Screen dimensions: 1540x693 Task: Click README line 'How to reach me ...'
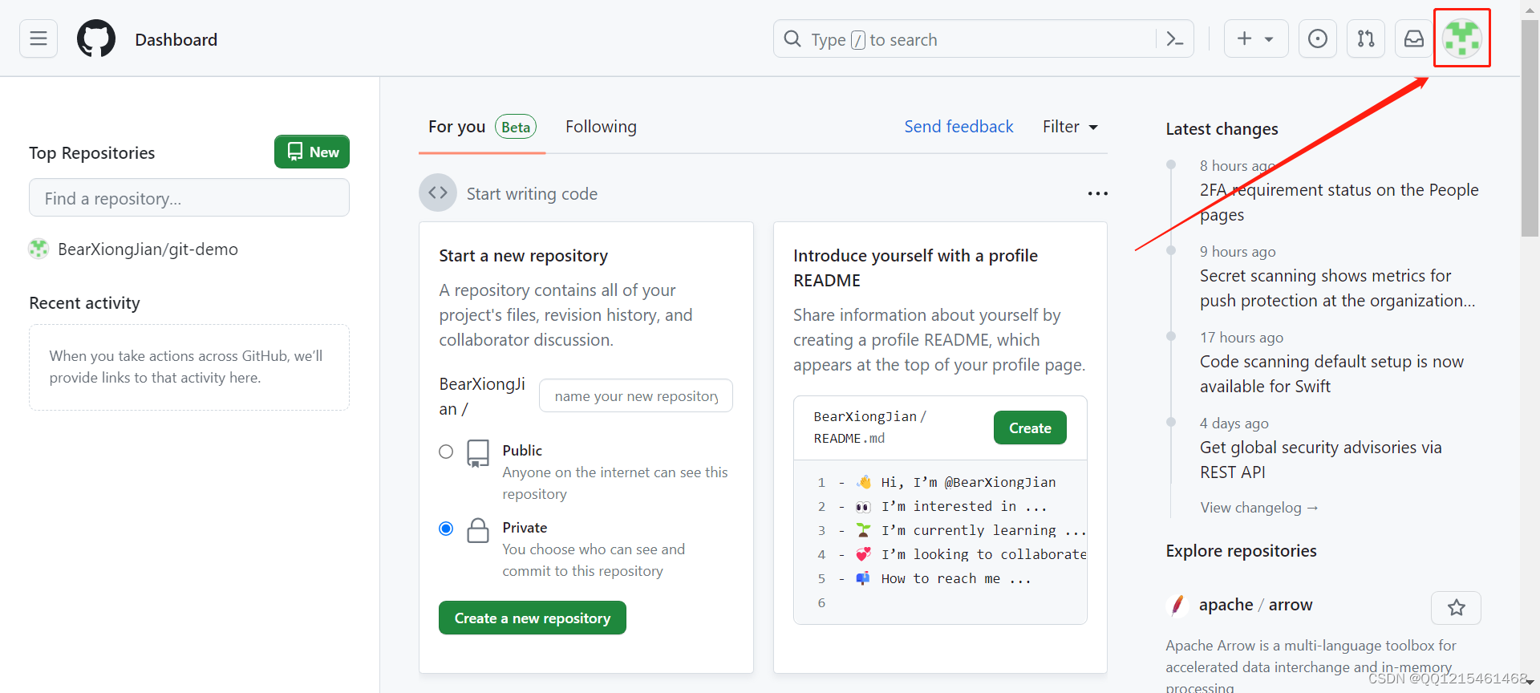coord(956,578)
